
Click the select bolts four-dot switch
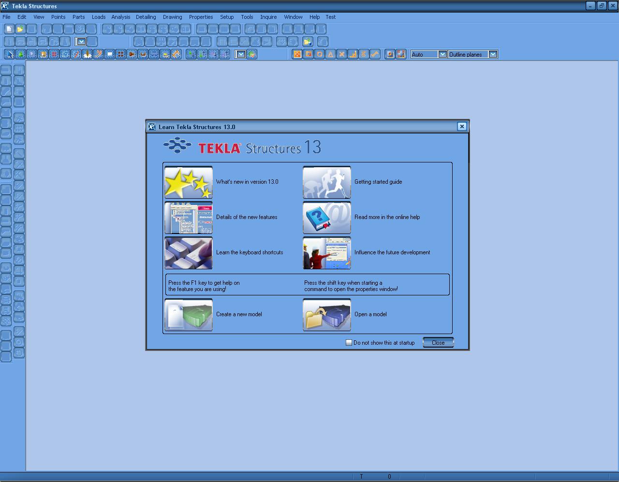121,54
